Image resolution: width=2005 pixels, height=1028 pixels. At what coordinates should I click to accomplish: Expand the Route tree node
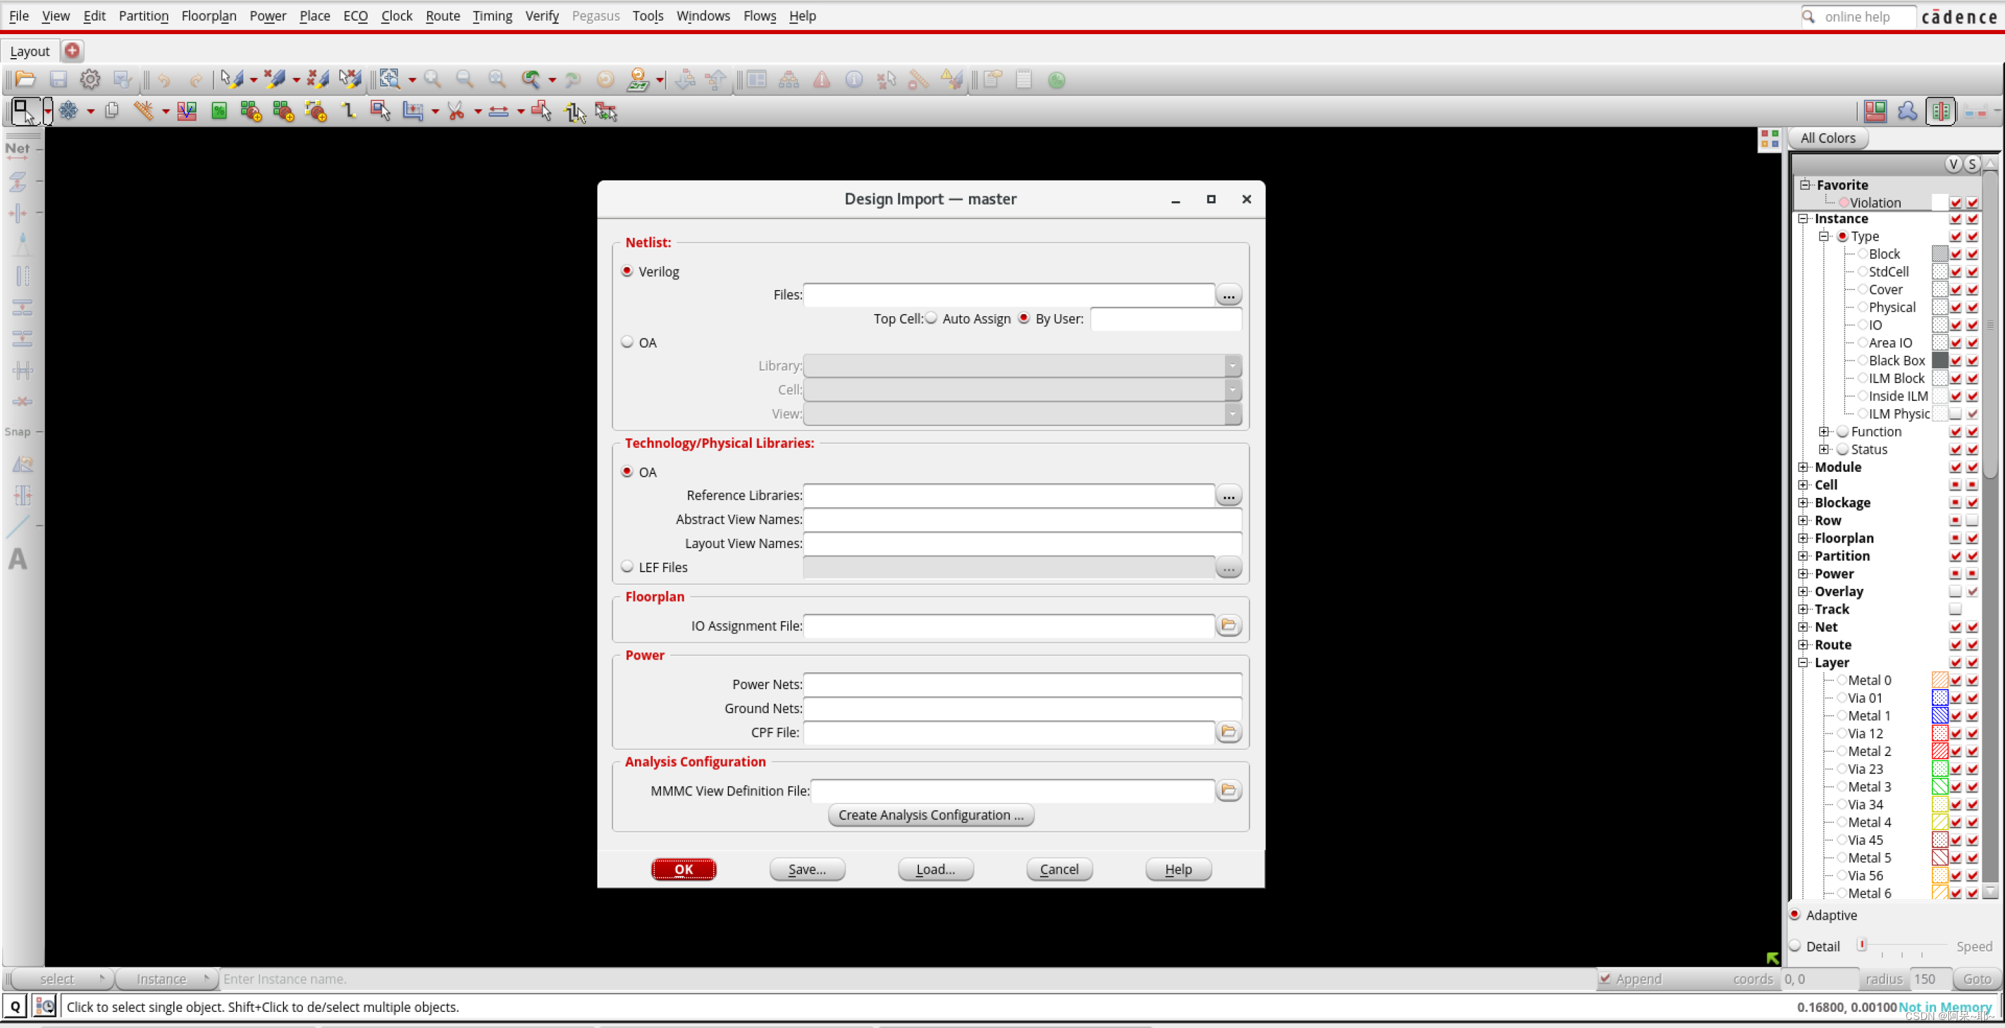pyautogui.click(x=1802, y=644)
